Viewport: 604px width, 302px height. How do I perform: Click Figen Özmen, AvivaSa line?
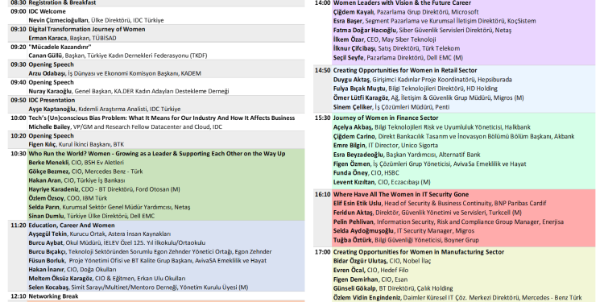429,163
